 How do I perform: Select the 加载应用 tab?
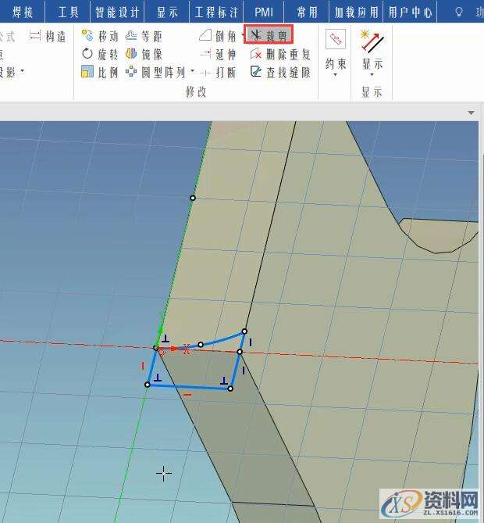tap(357, 13)
